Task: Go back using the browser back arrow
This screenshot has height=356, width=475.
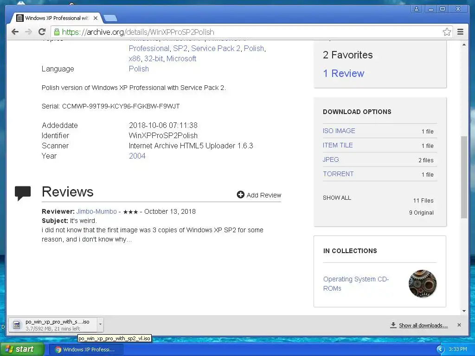Action: [15, 32]
